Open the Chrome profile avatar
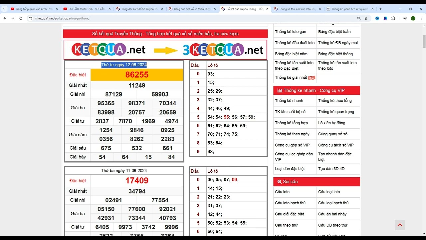The height and width of the screenshot is (240, 426). 413,18
